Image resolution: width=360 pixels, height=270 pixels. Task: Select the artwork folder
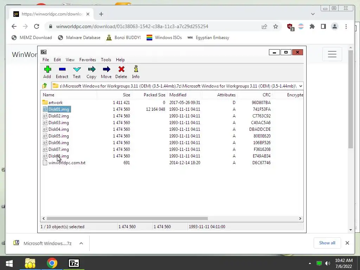(x=55, y=103)
